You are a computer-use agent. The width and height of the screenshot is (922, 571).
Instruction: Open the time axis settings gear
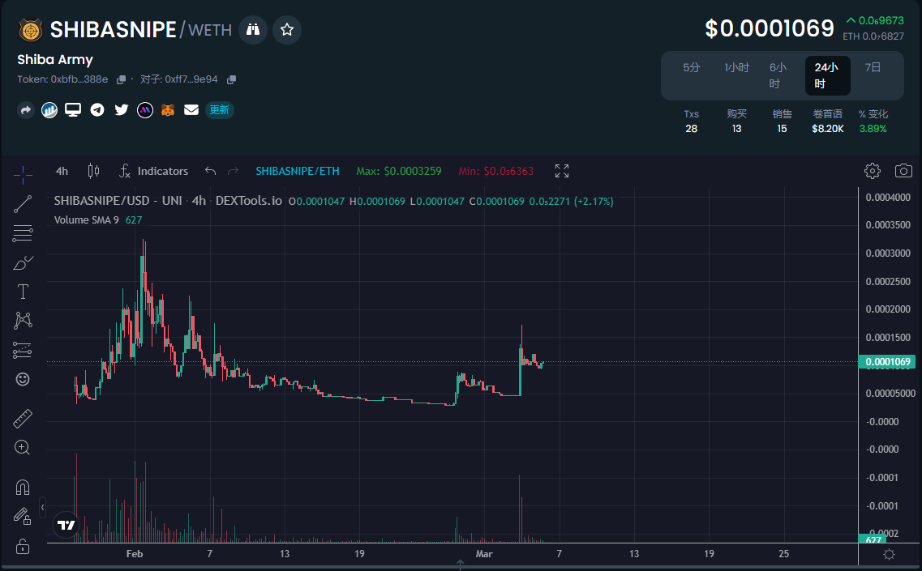[x=889, y=554]
